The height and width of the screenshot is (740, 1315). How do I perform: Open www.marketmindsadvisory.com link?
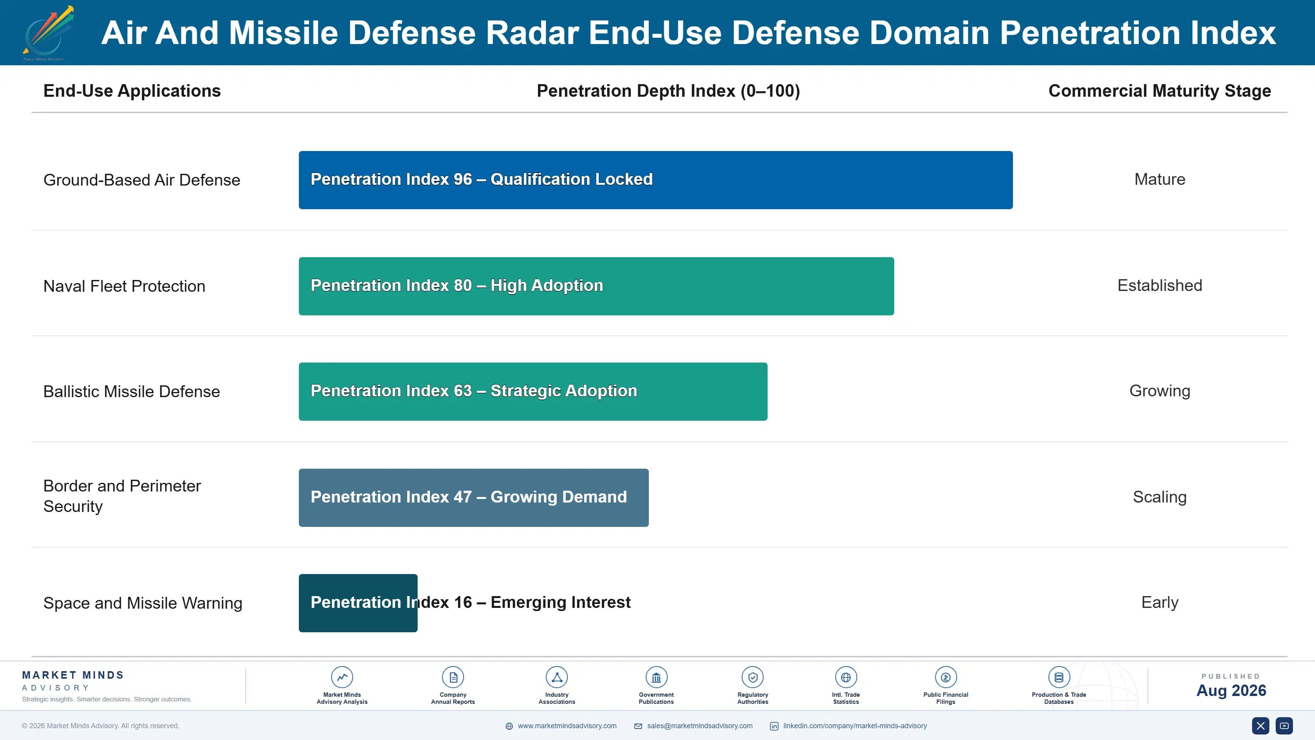coord(567,726)
